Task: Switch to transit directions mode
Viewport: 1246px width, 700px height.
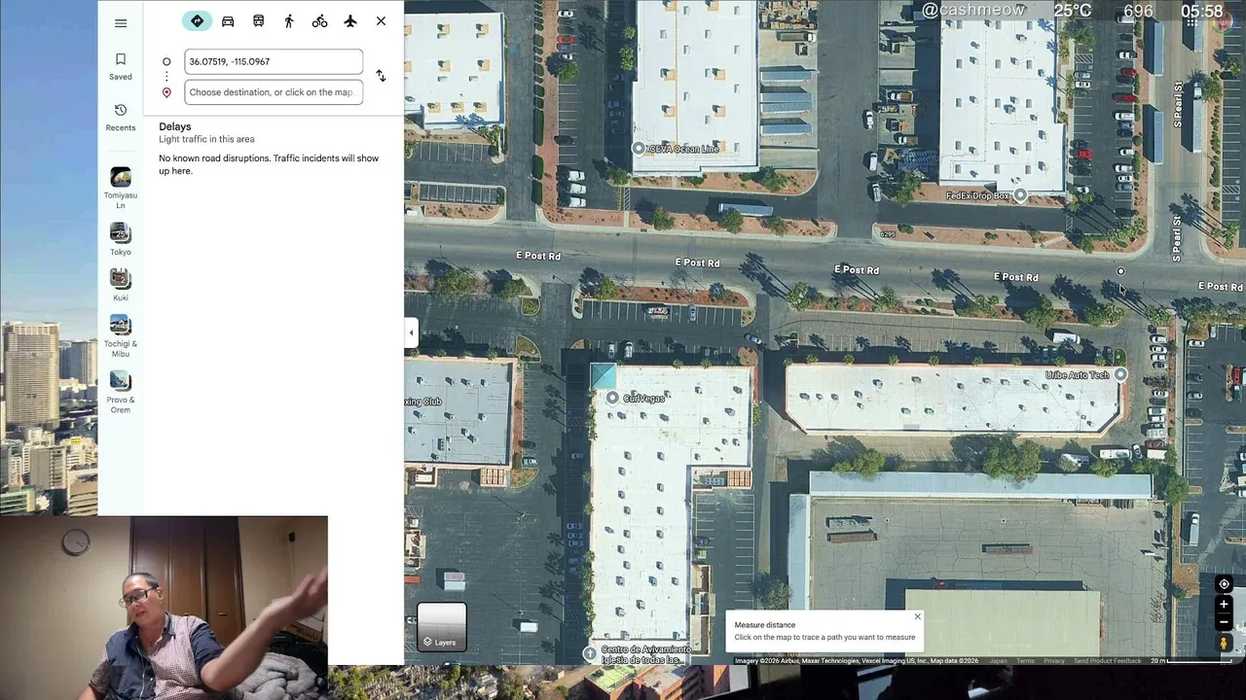Action: [x=258, y=21]
